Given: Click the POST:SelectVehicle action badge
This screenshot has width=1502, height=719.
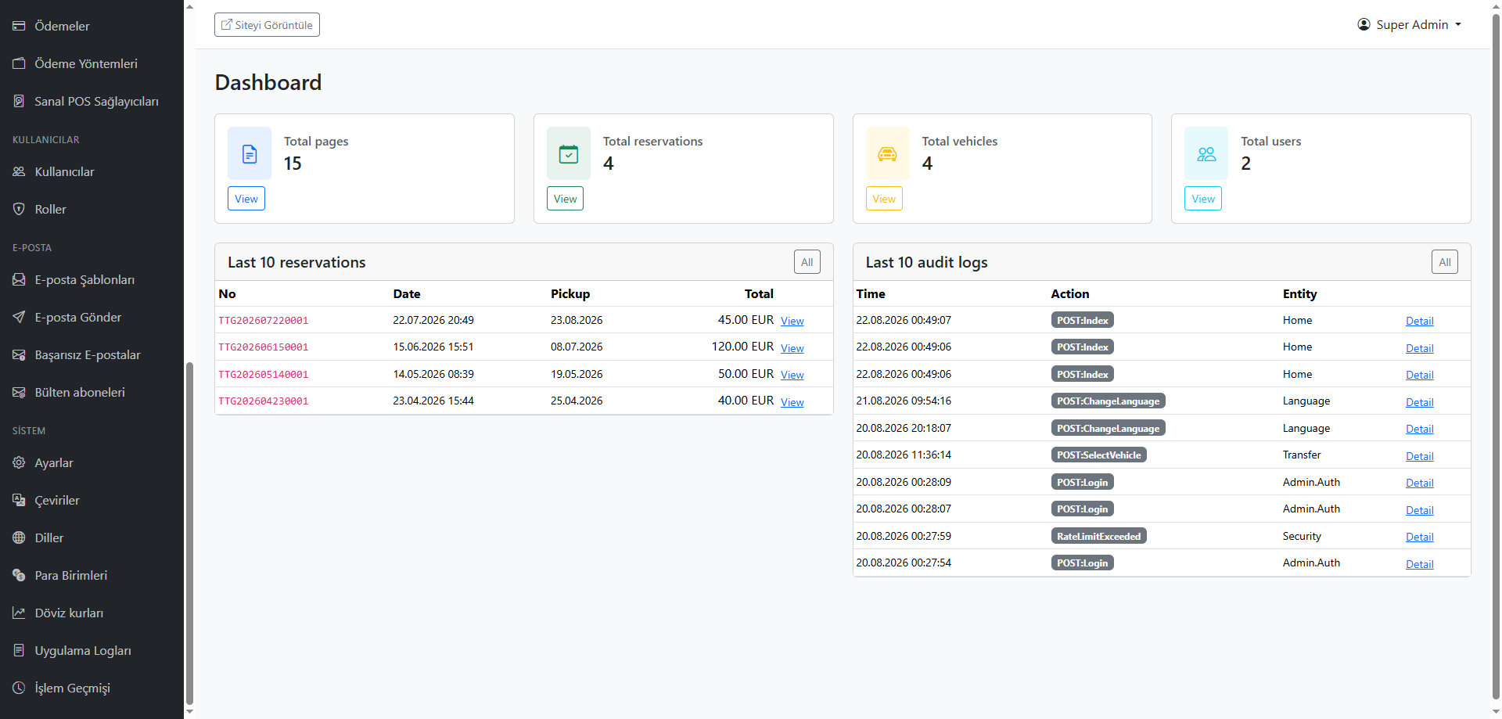Looking at the screenshot, I should pos(1099,455).
